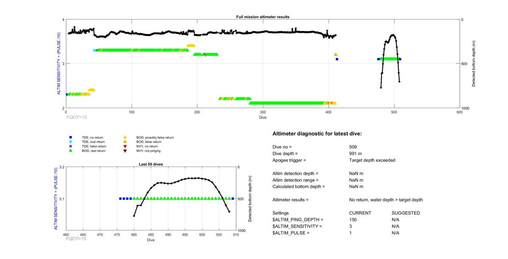Viewport: 508px width, 259px height.
Task: Click the SUGGESTED settings column header
Action: pos(406,213)
